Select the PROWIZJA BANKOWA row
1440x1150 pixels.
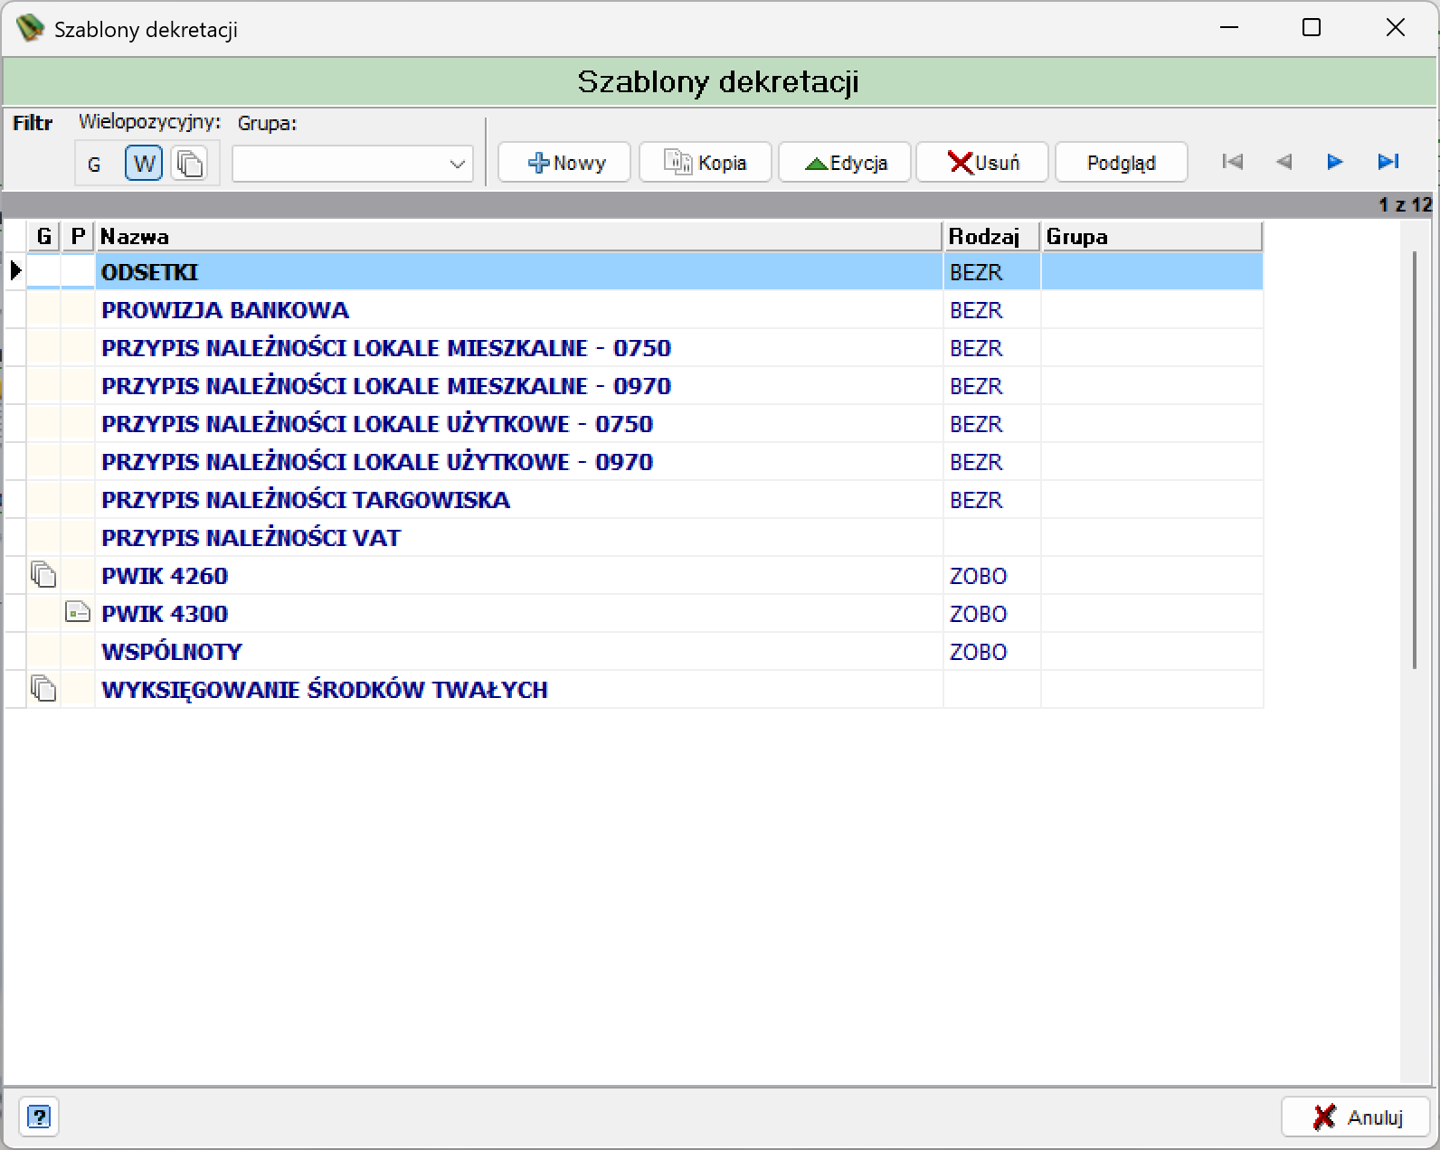633,310
